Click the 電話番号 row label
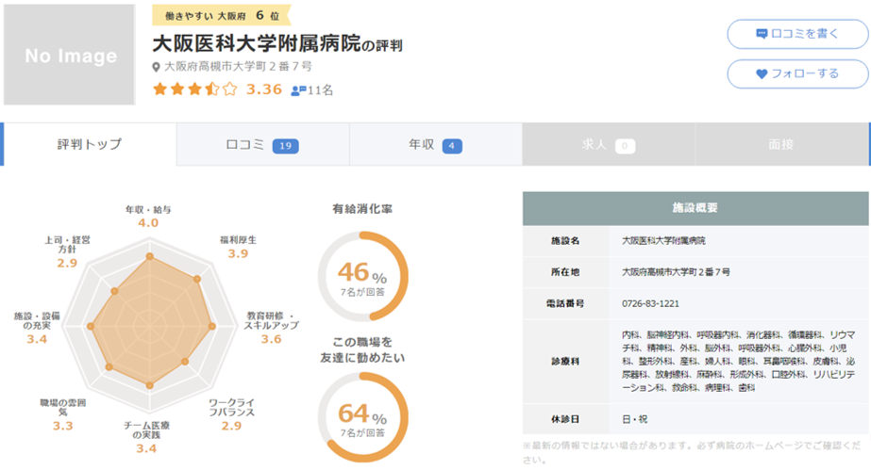This screenshot has width=871, height=470. (x=565, y=303)
